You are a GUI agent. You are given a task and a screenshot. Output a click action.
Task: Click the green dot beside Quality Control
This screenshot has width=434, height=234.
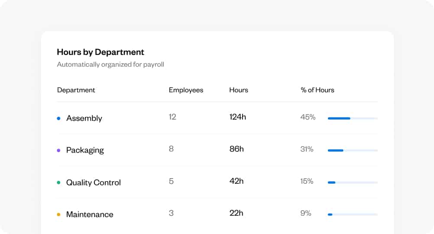[58, 182]
